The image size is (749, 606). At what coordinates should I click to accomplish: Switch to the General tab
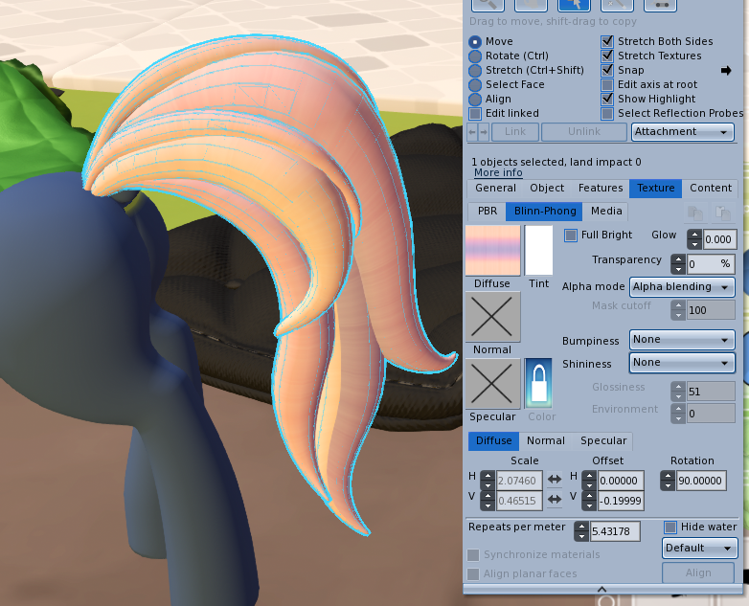click(x=495, y=189)
